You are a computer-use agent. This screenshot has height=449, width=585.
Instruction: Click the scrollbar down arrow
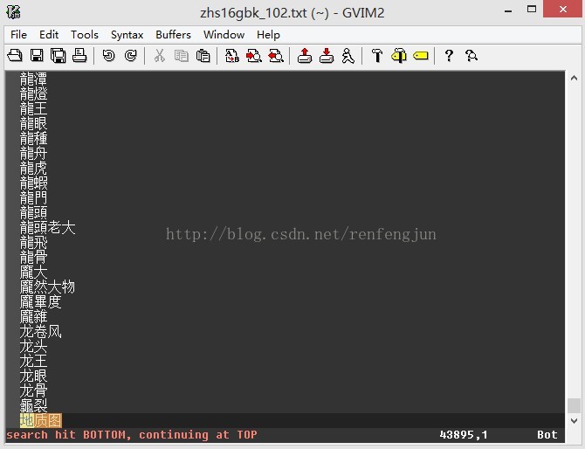click(x=574, y=421)
